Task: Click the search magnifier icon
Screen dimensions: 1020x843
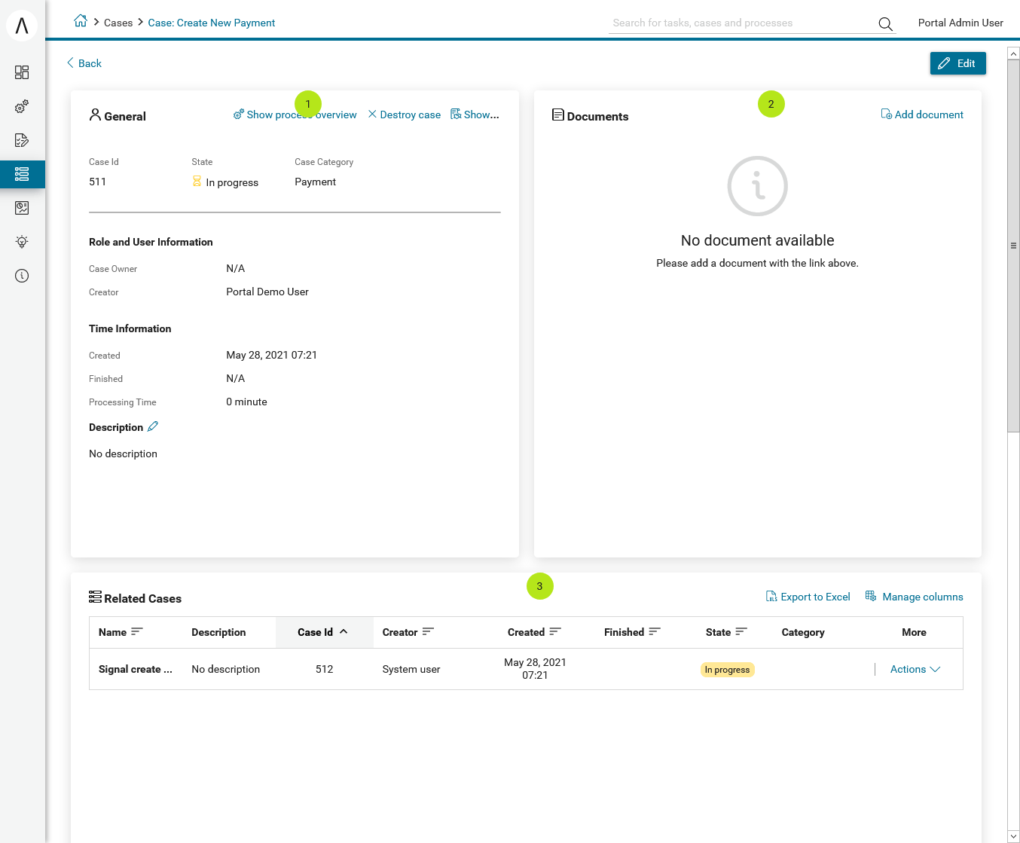Action: [885, 24]
